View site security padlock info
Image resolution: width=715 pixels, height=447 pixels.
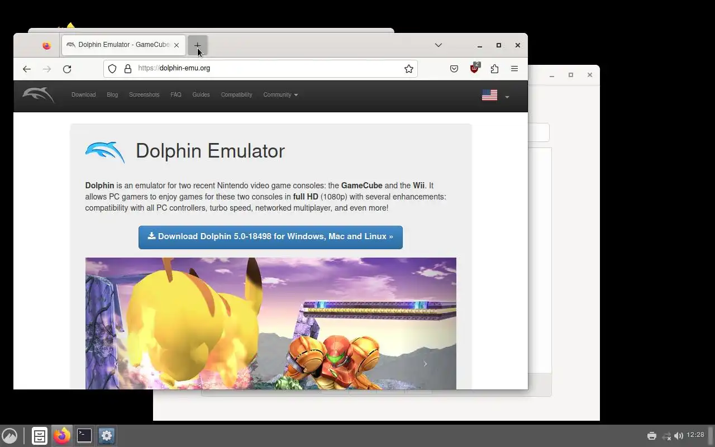coord(128,69)
